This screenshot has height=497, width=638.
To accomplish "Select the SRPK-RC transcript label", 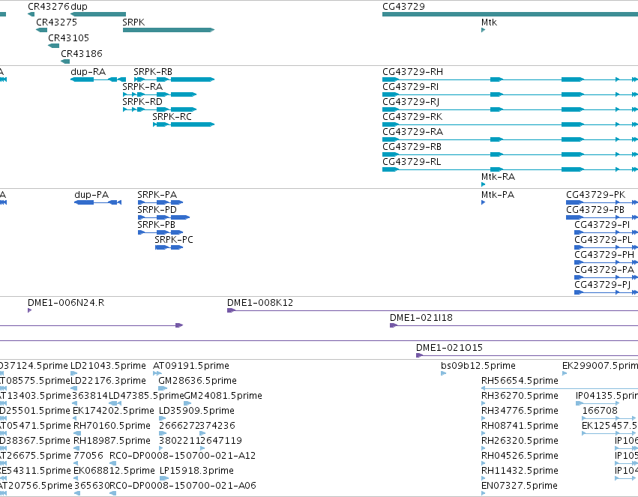I will point(172,117).
